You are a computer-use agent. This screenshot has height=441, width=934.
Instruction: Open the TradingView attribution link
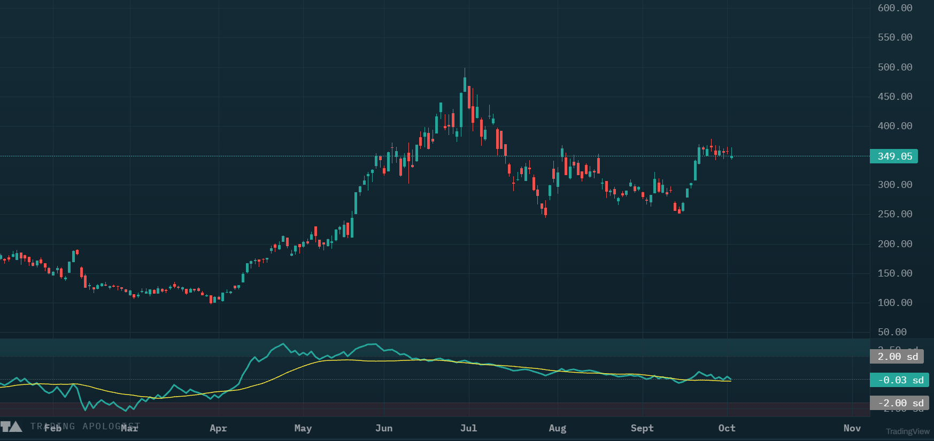[x=907, y=431]
